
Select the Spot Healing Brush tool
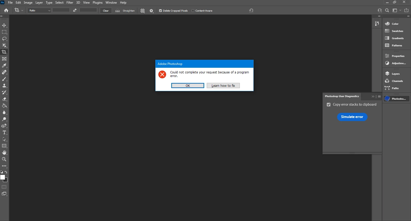[x=4, y=72]
